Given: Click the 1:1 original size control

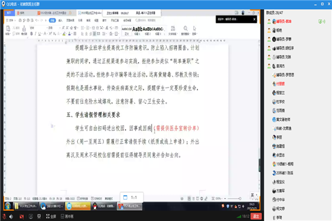Looking at the screenshot, I should click(x=132, y=197).
